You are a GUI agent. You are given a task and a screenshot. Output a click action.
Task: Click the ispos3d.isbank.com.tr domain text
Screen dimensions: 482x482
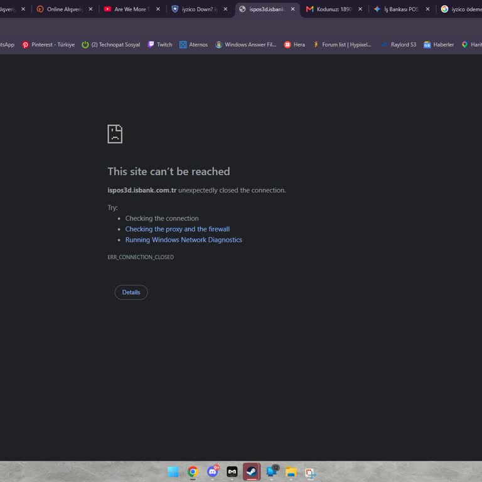142,190
